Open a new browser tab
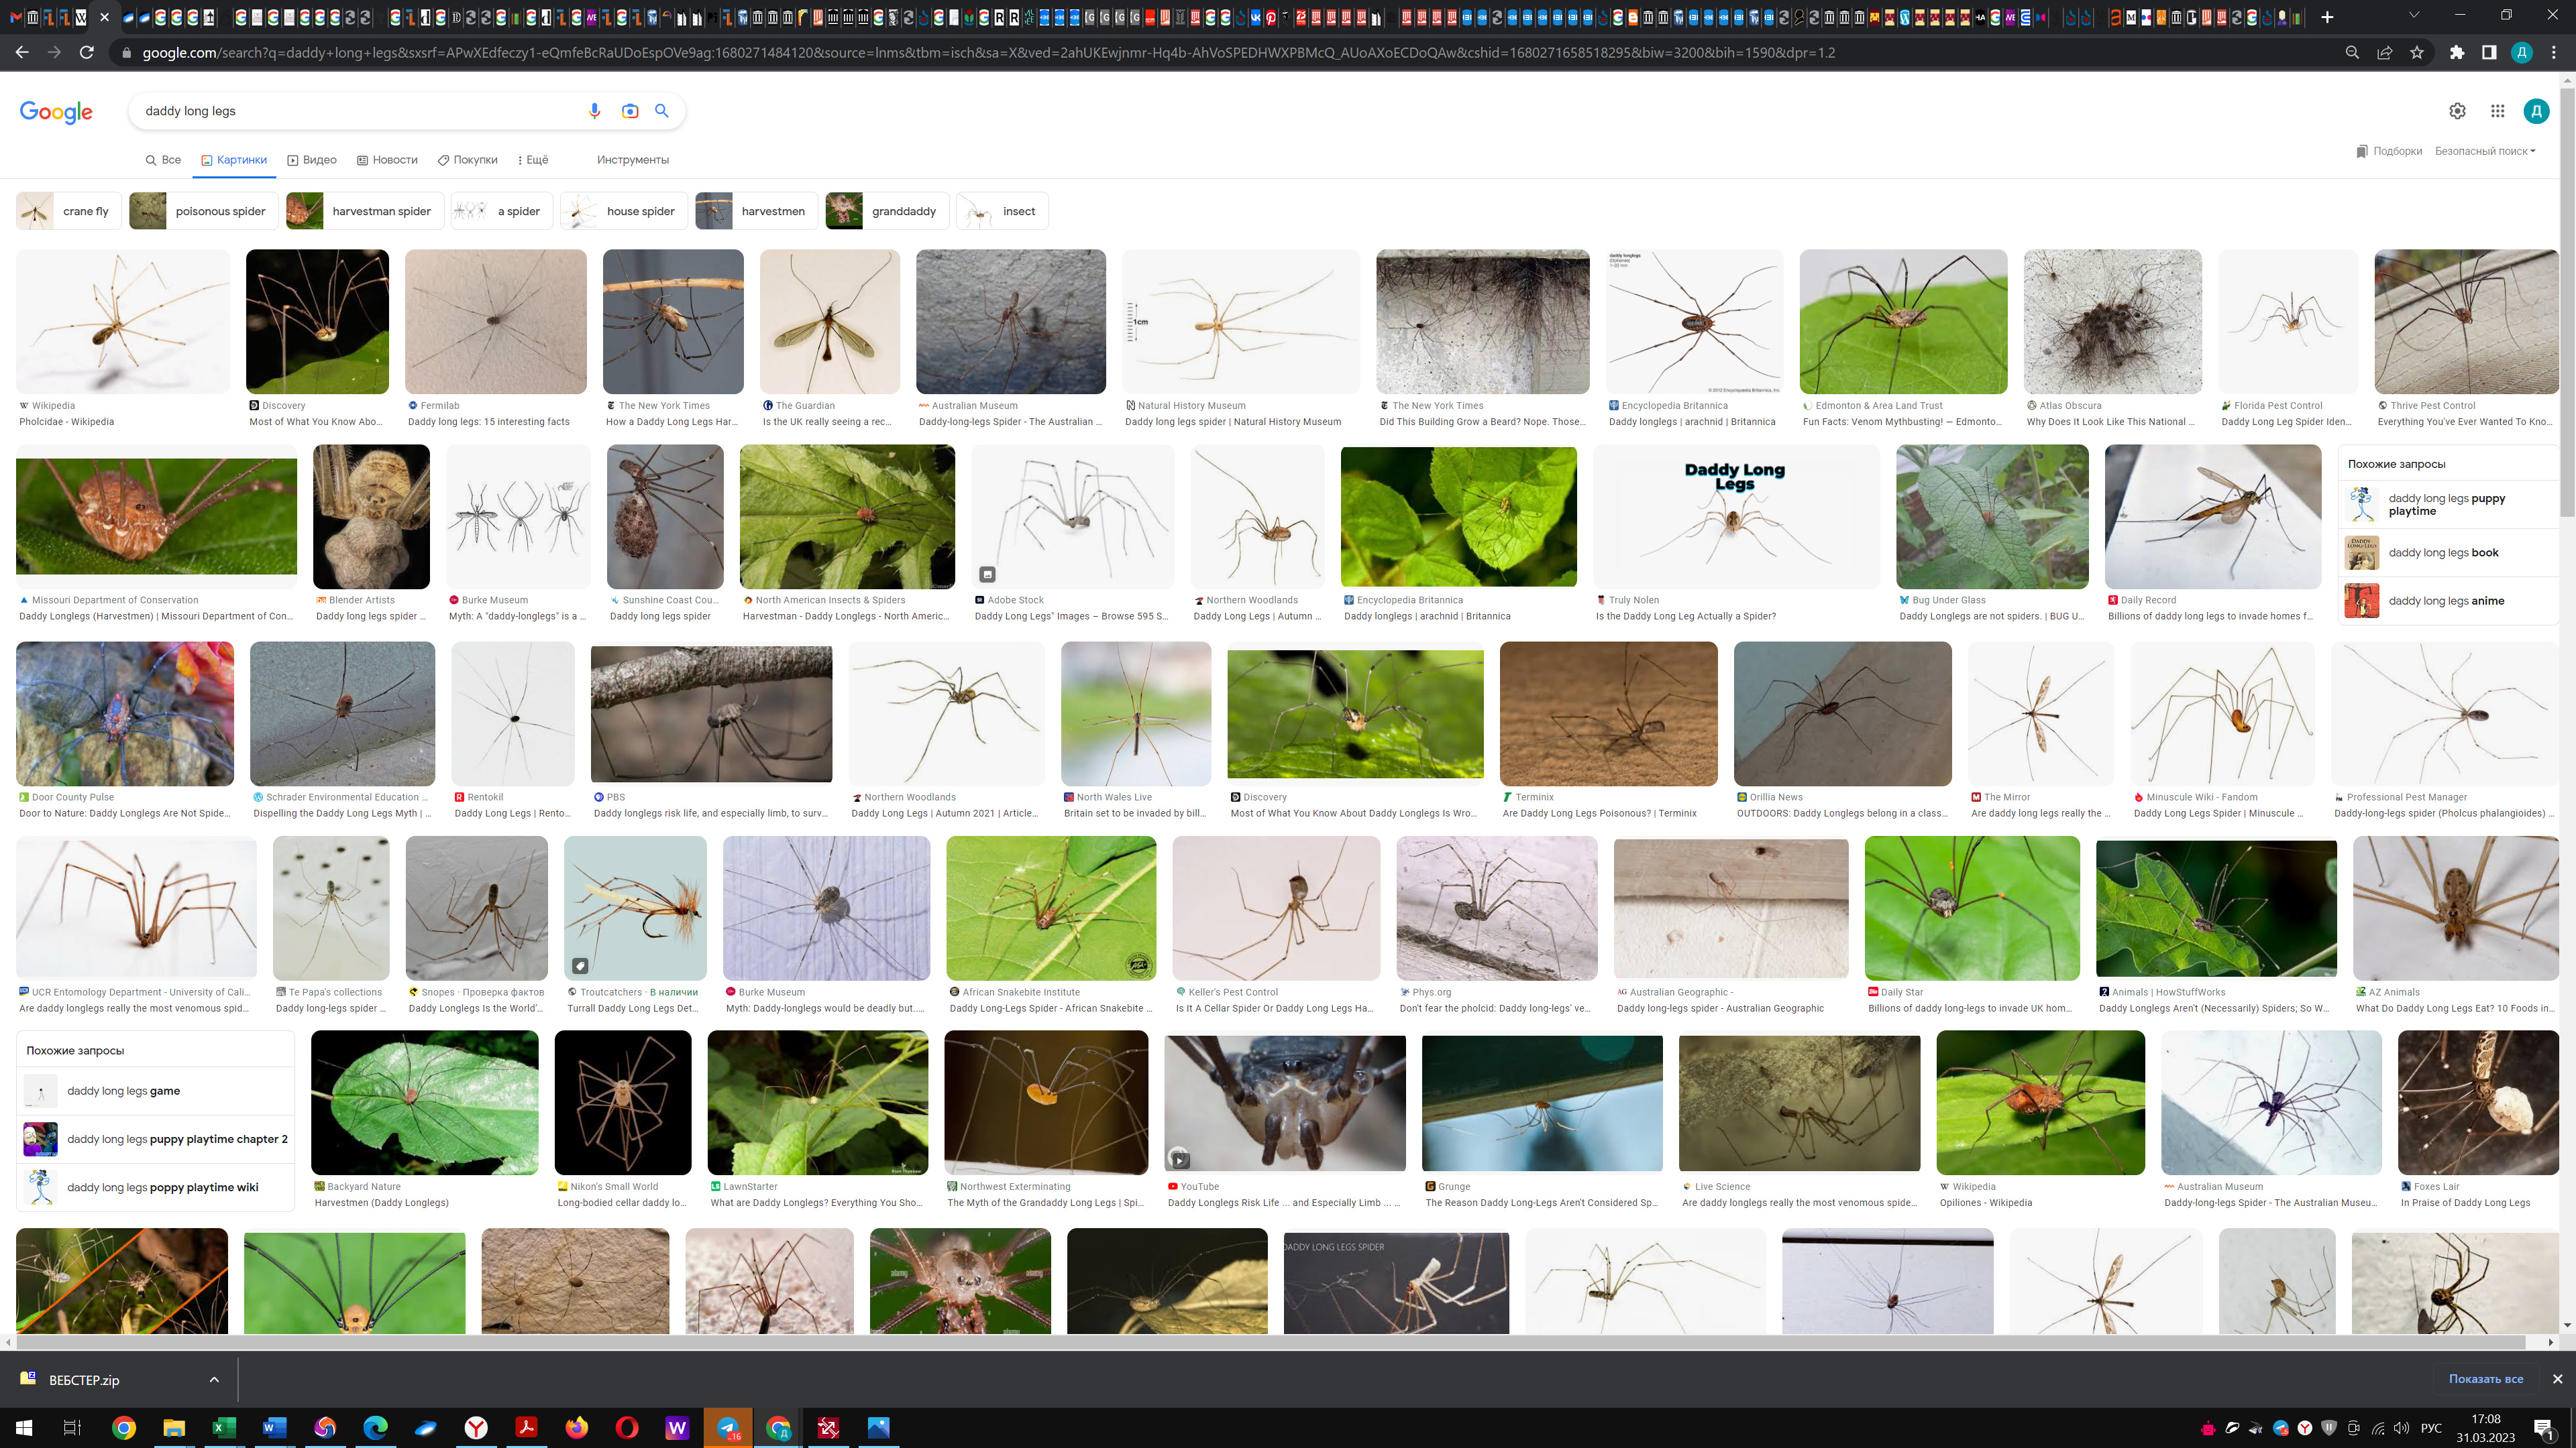Viewport: 2576px width, 1448px height. click(2327, 17)
